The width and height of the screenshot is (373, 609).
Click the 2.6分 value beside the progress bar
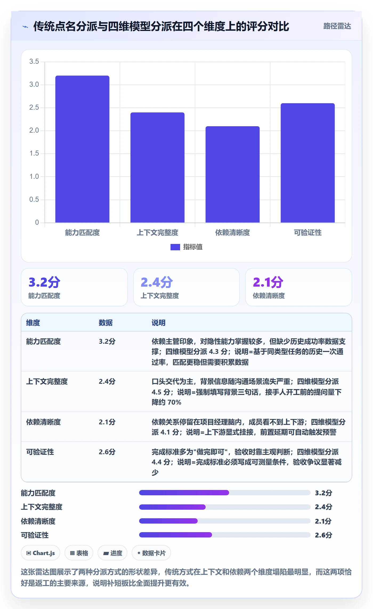point(323,535)
